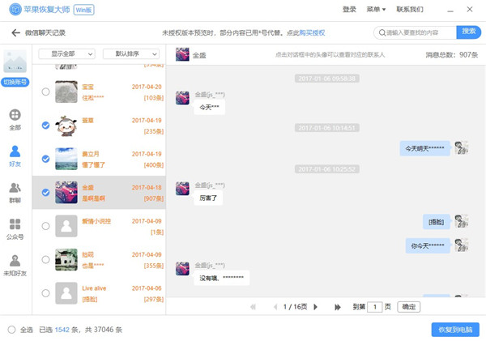
Task: Click the 今天*** message bubble
Action: point(209,107)
